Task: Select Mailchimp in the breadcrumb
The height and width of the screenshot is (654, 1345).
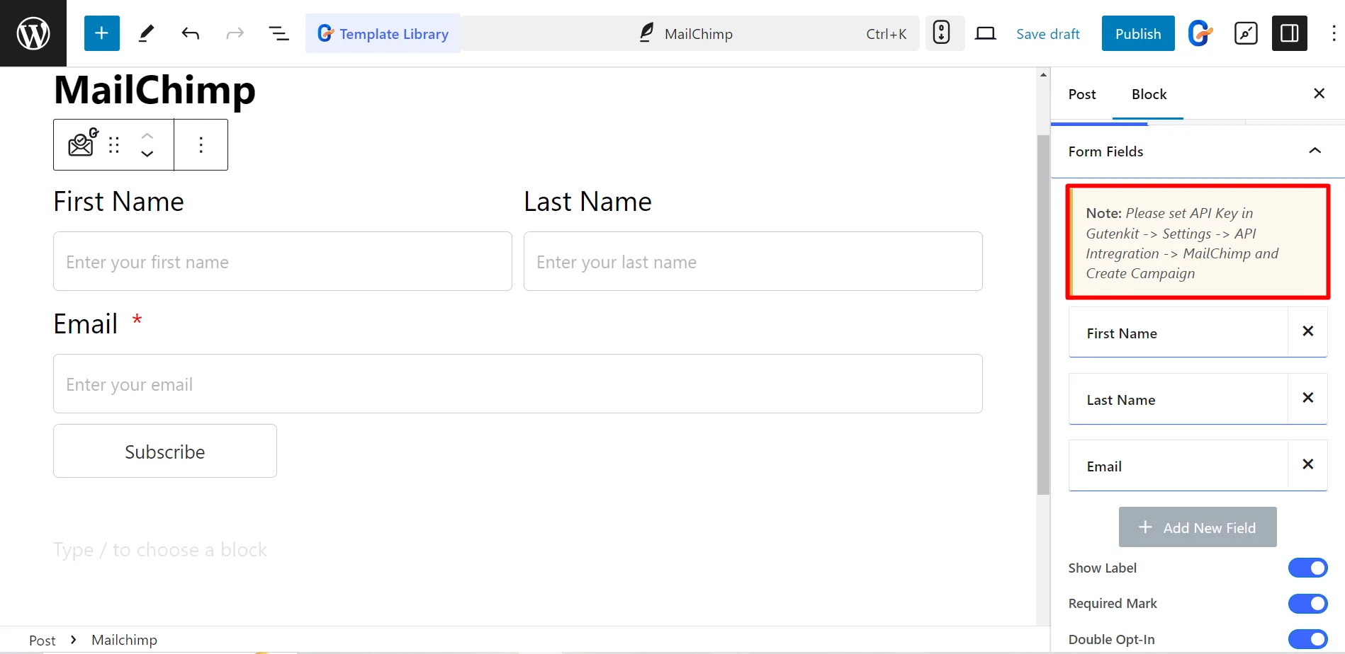Action: (x=124, y=640)
